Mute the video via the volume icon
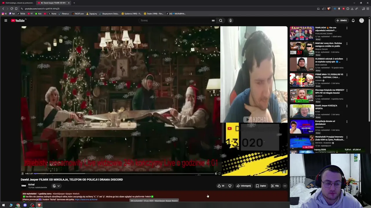Screen dimensions: 371x208 216,174
